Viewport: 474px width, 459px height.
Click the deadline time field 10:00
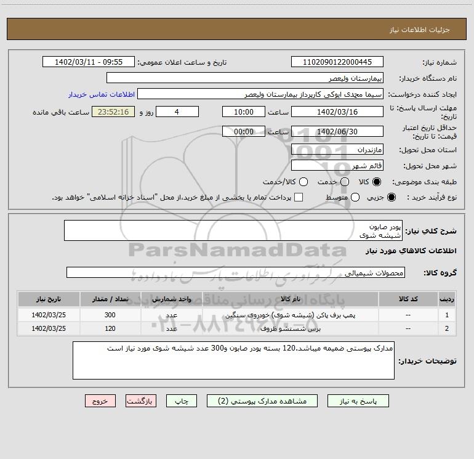[x=244, y=112]
